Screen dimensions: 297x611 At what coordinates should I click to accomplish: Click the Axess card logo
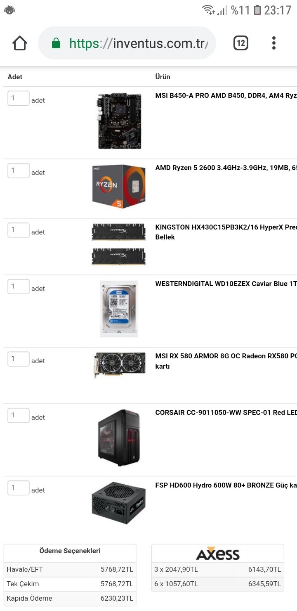point(218,554)
